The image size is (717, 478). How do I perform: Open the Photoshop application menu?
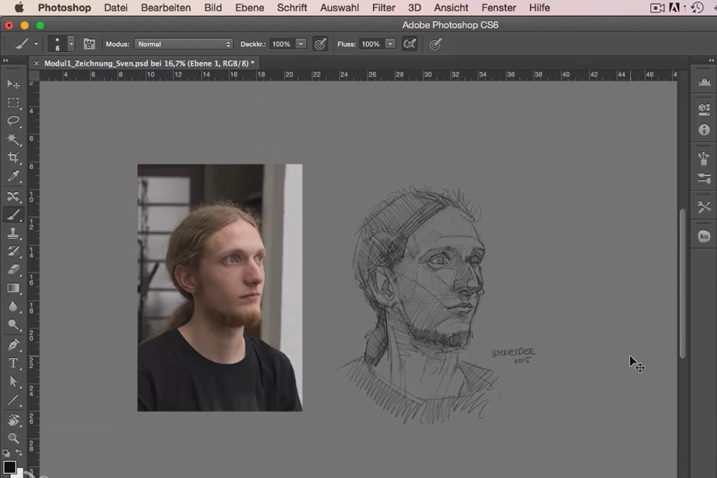click(65, 8)
